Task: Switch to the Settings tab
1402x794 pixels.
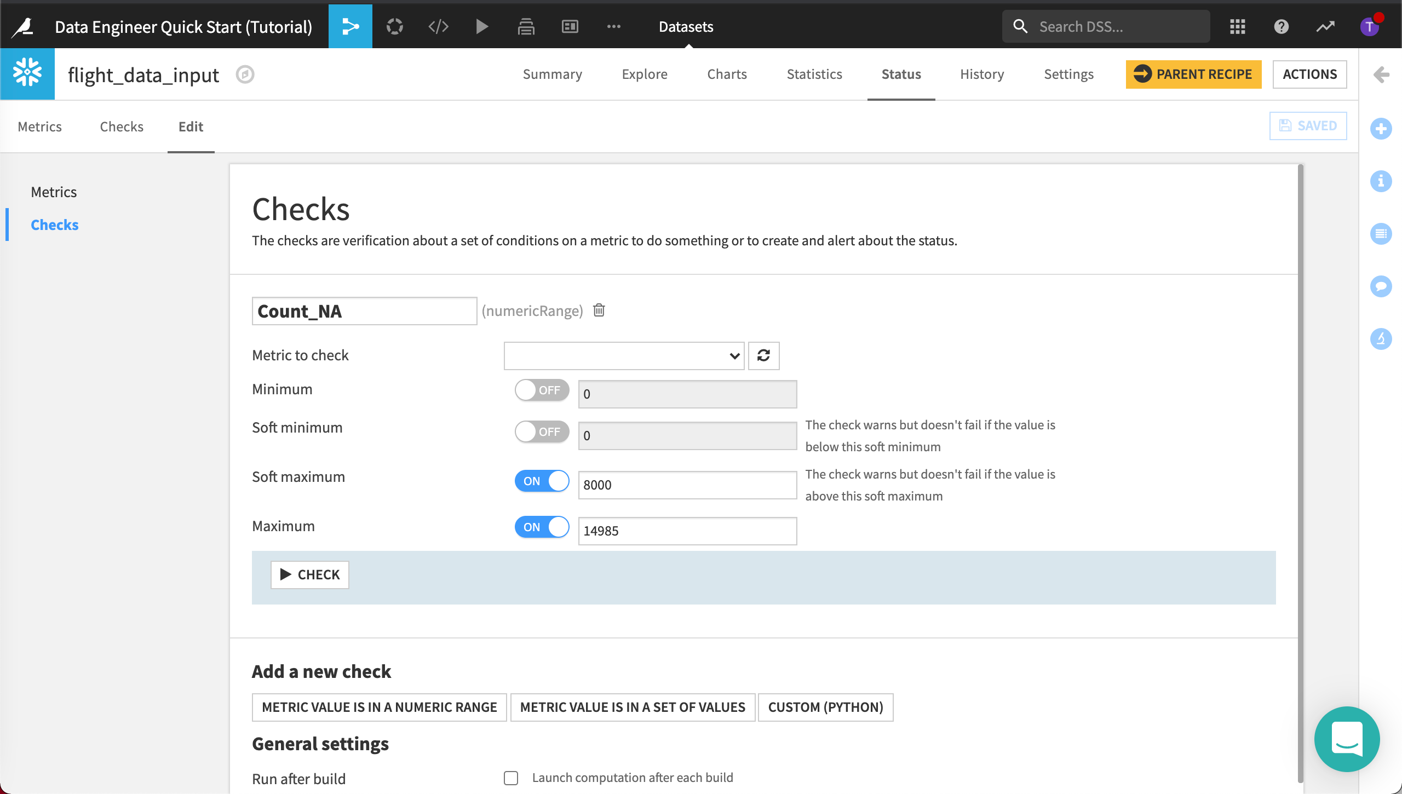Action: point(1069,74)
